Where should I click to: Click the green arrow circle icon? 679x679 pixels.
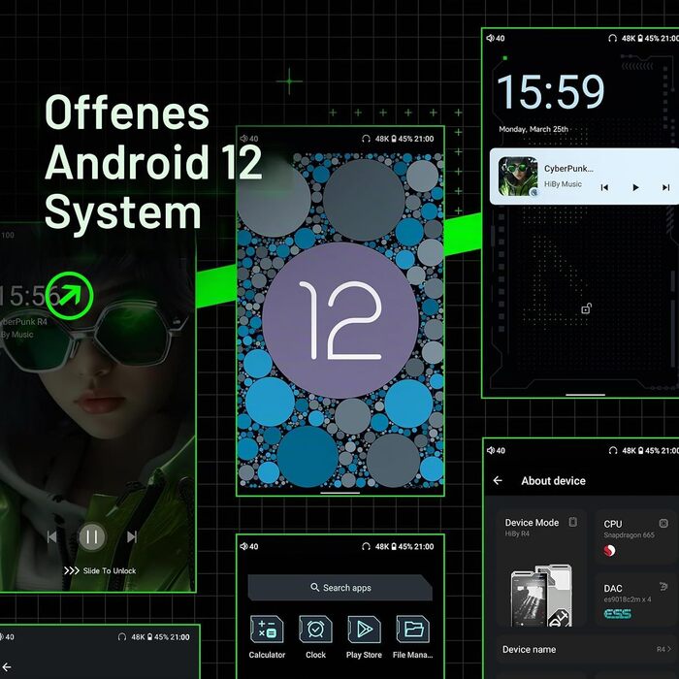click(69, 296)
